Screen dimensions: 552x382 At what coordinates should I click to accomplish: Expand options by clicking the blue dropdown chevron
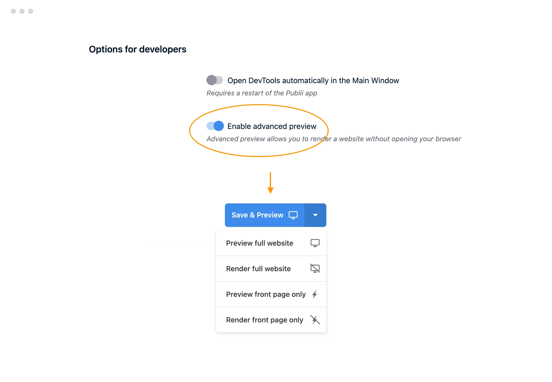315,215
